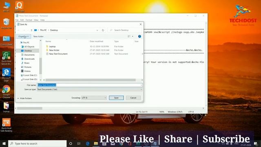
Task: Click Hide Folders toggle link
Action: (24, 98)
